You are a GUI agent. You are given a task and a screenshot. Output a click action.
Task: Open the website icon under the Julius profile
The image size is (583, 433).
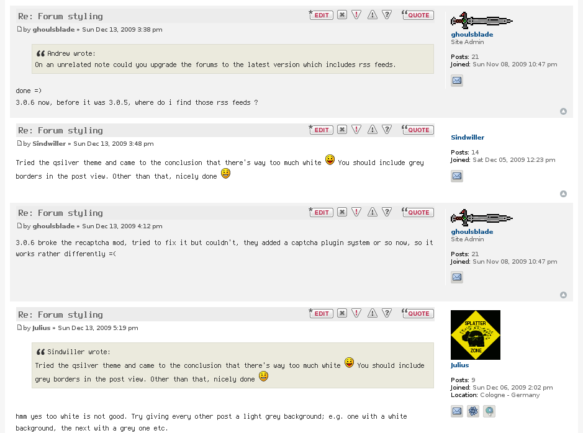pyautogui.click(x=489, y=411)
